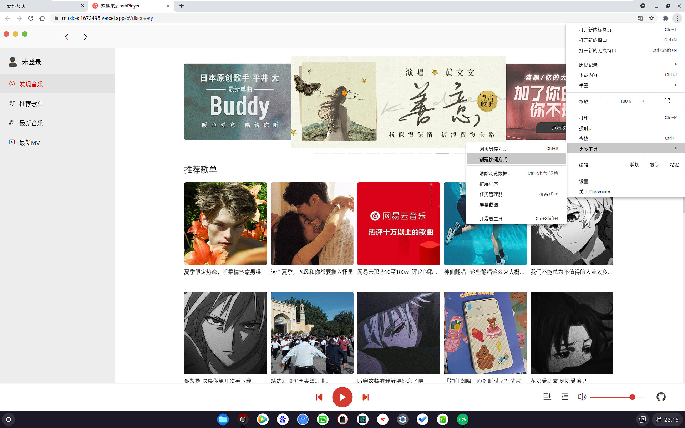
Task: Expand 历史记录 submenu
Action: coord(625,65)
